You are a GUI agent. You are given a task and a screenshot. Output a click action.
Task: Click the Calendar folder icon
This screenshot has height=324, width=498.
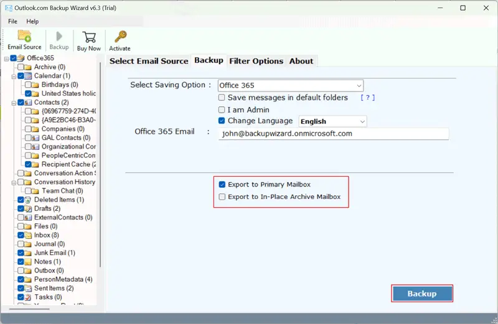coord(28,75)
